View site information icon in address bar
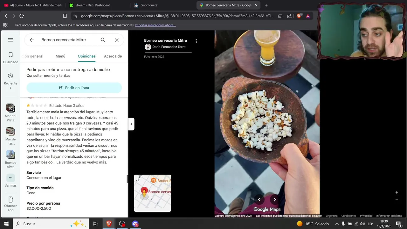The width and height of the screenshot is (407, 229). pyautogui.click(x=75, y=16)
